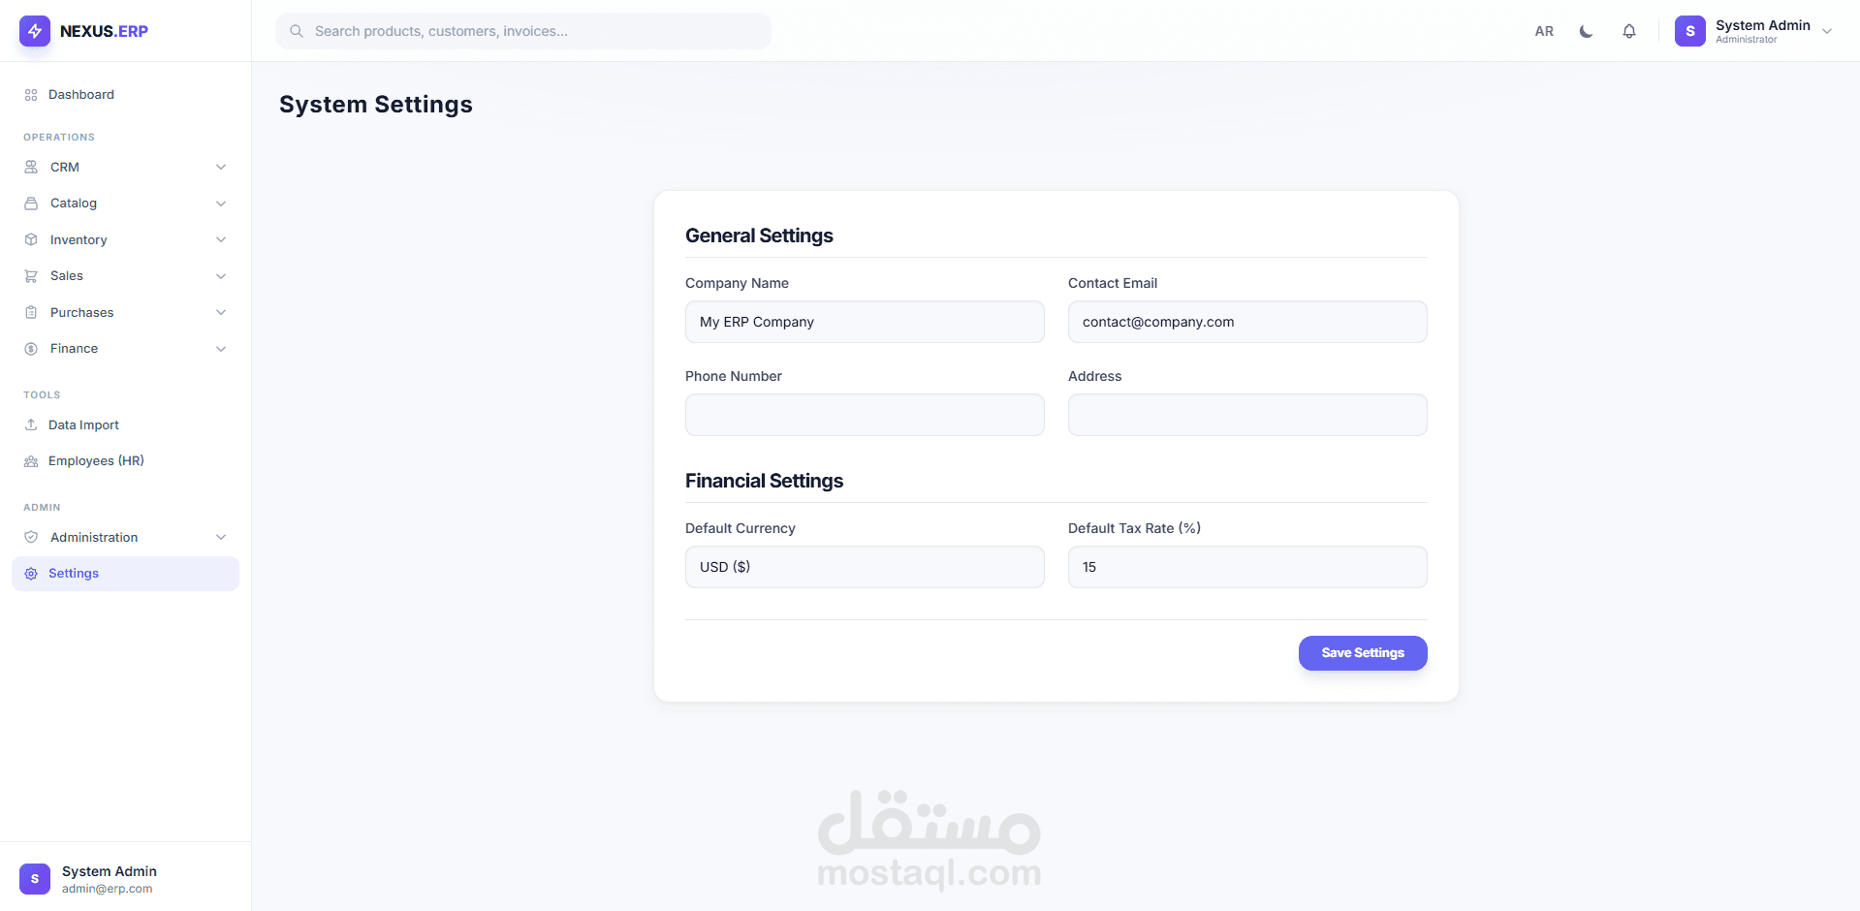Click the search magnifier icon
The height and width of the screenshot is (911, 1860).
[297, 31]
